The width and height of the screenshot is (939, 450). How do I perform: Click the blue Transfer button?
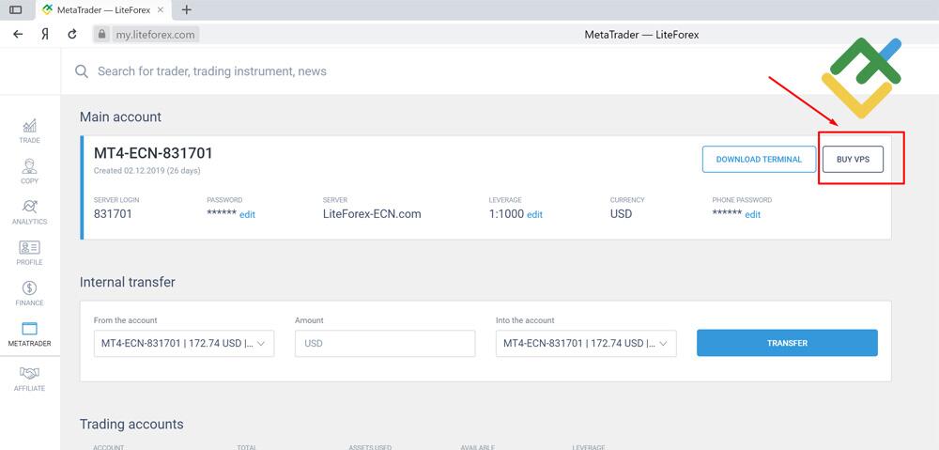(787, 343)
